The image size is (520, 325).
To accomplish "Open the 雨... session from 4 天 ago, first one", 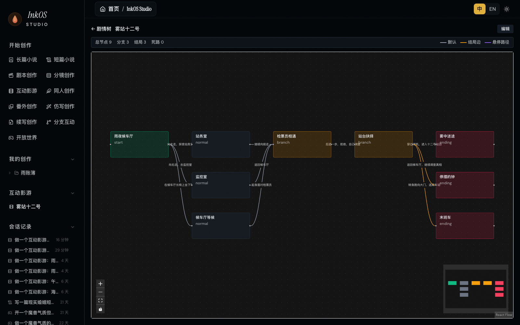I will point(39,261).
